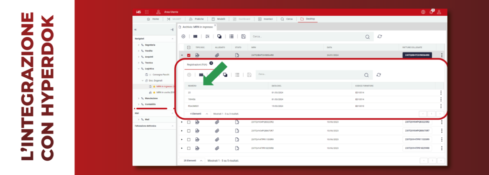Open linked invoice button in 24/01/2024 row

pos(417,55)
